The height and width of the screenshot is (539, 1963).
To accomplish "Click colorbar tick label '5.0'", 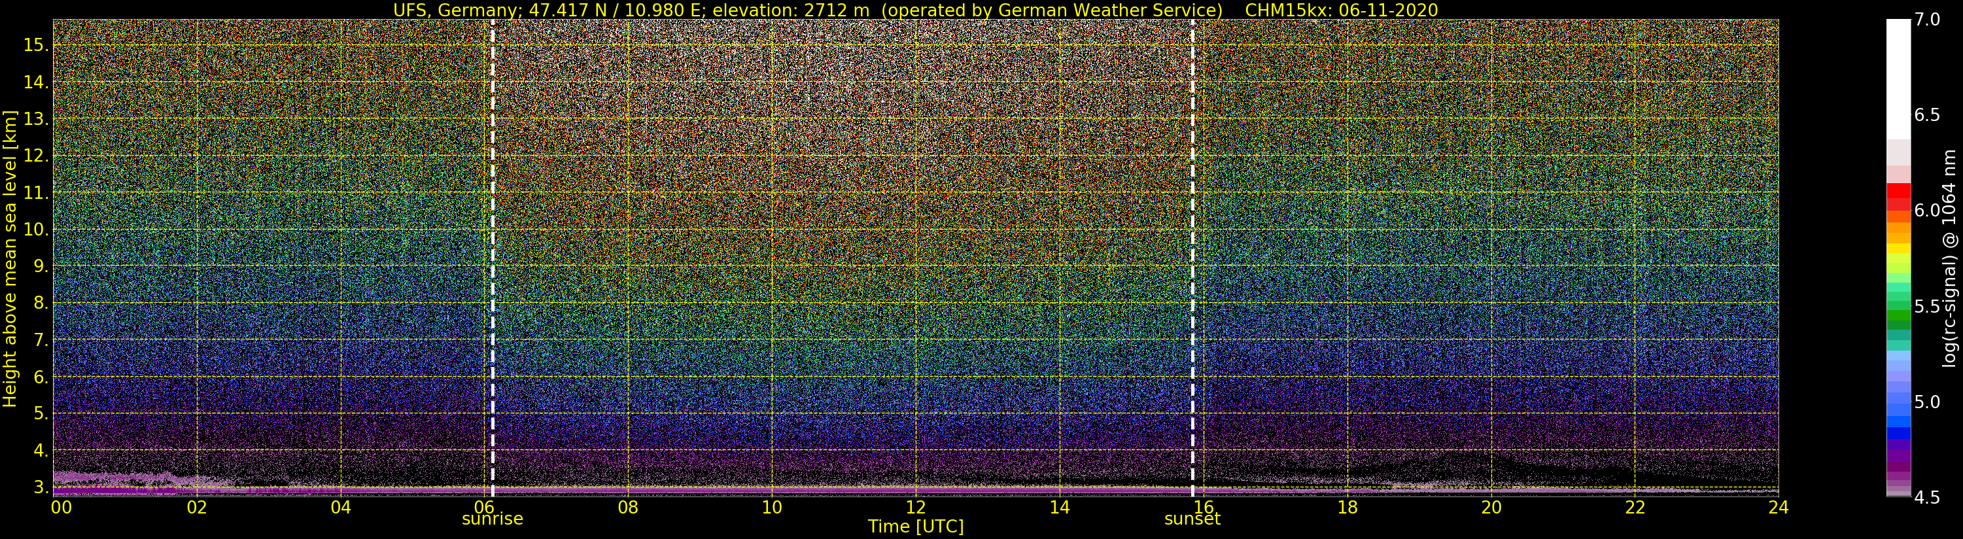I will click(1927, 402).
